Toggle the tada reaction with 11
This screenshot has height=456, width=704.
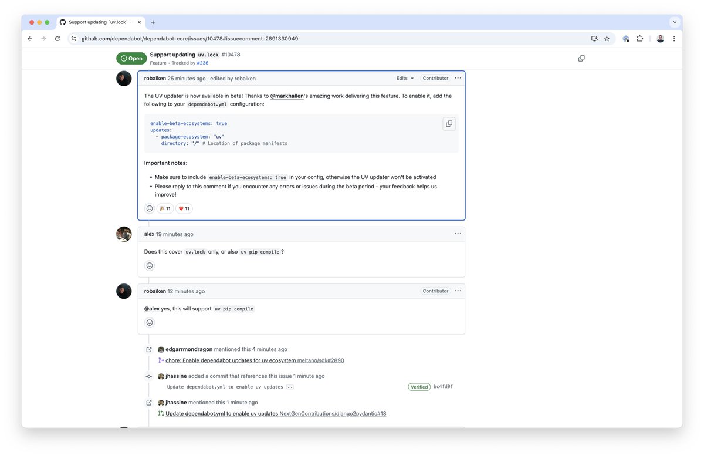(165, 208)
